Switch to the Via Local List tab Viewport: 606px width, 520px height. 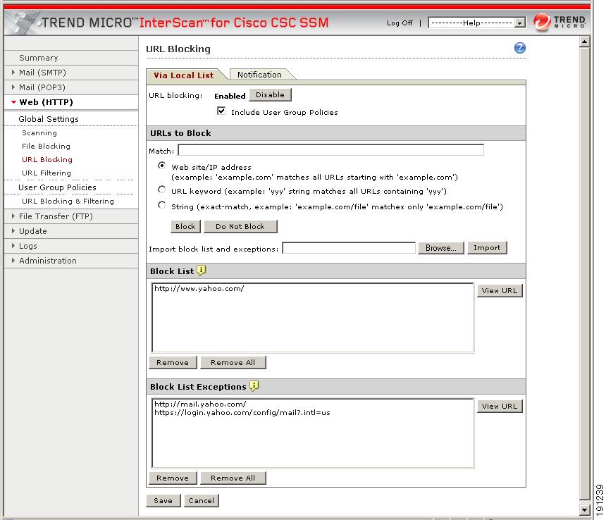click(184, 75)
